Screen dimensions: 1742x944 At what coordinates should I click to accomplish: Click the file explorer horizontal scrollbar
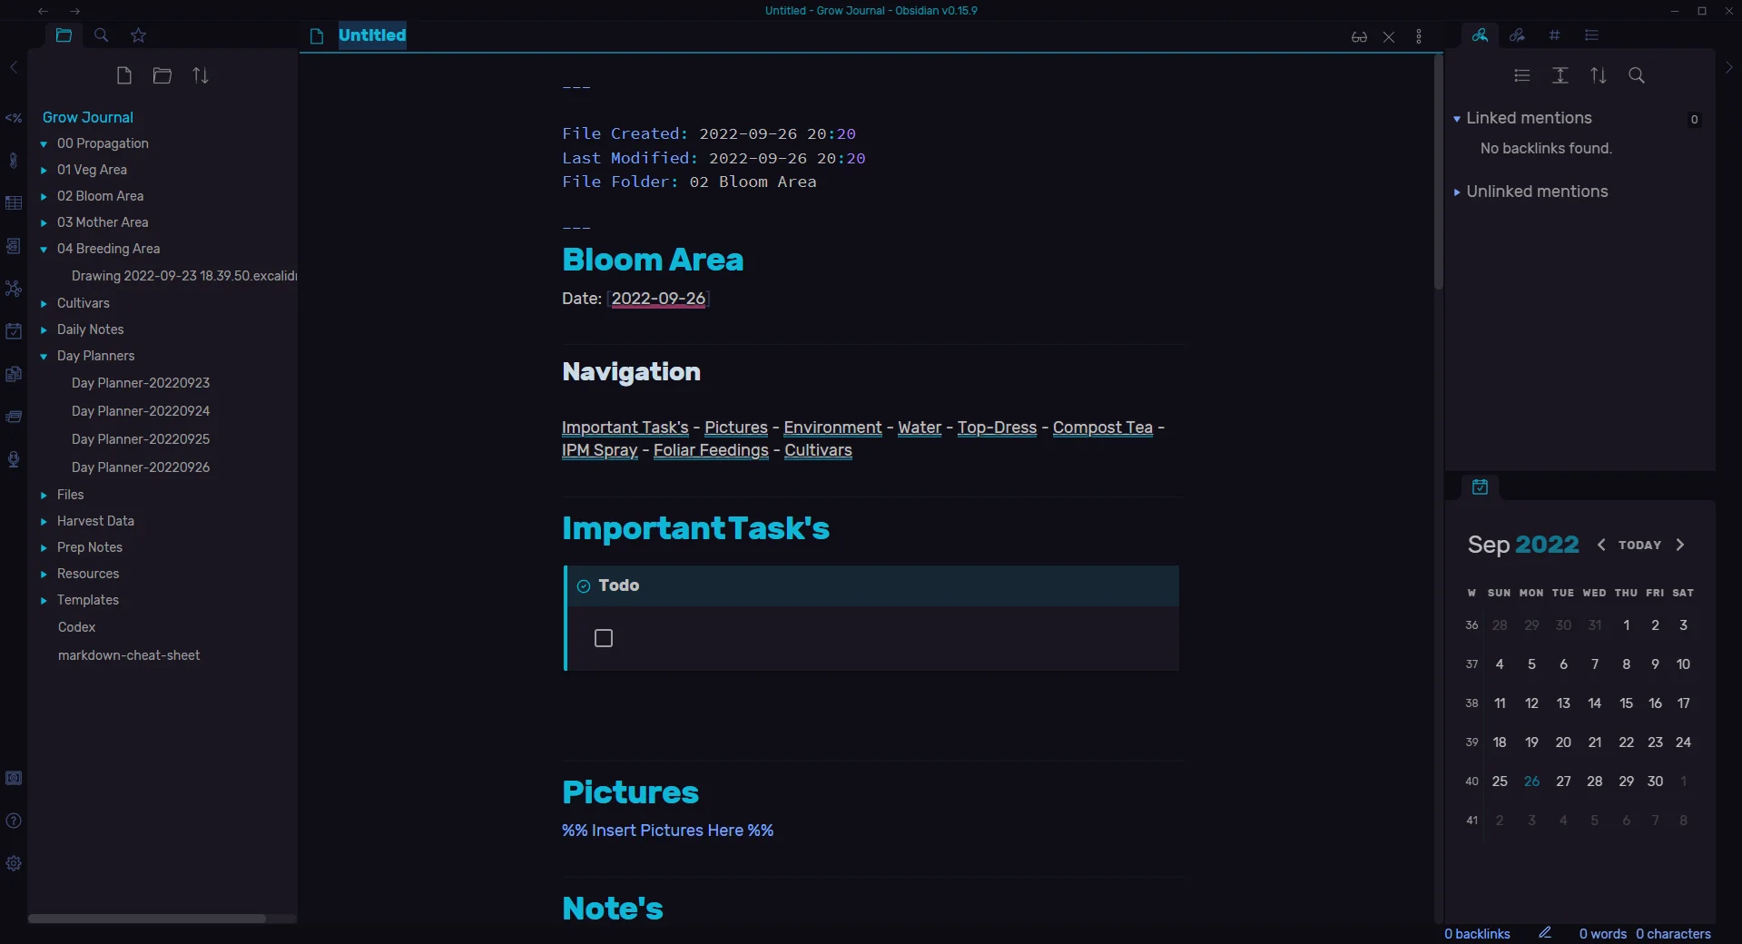[x=147, y=919]
